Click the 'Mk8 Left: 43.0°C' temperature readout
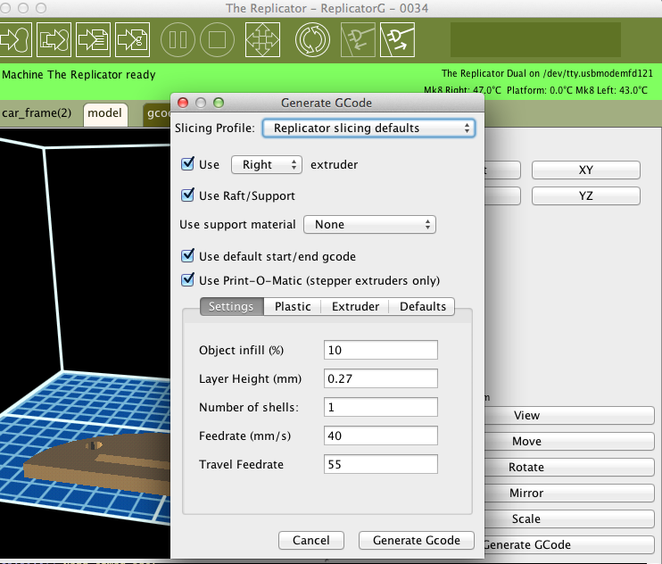662x564 pixels. pyautogui.click(x=611, y=90)
